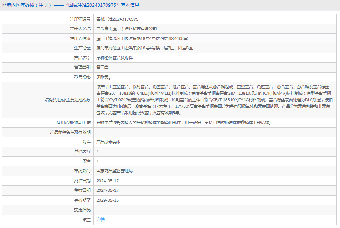
Task: Click the 结构及组成/主要组成成分 row label
Action: (x=67, y=100)
